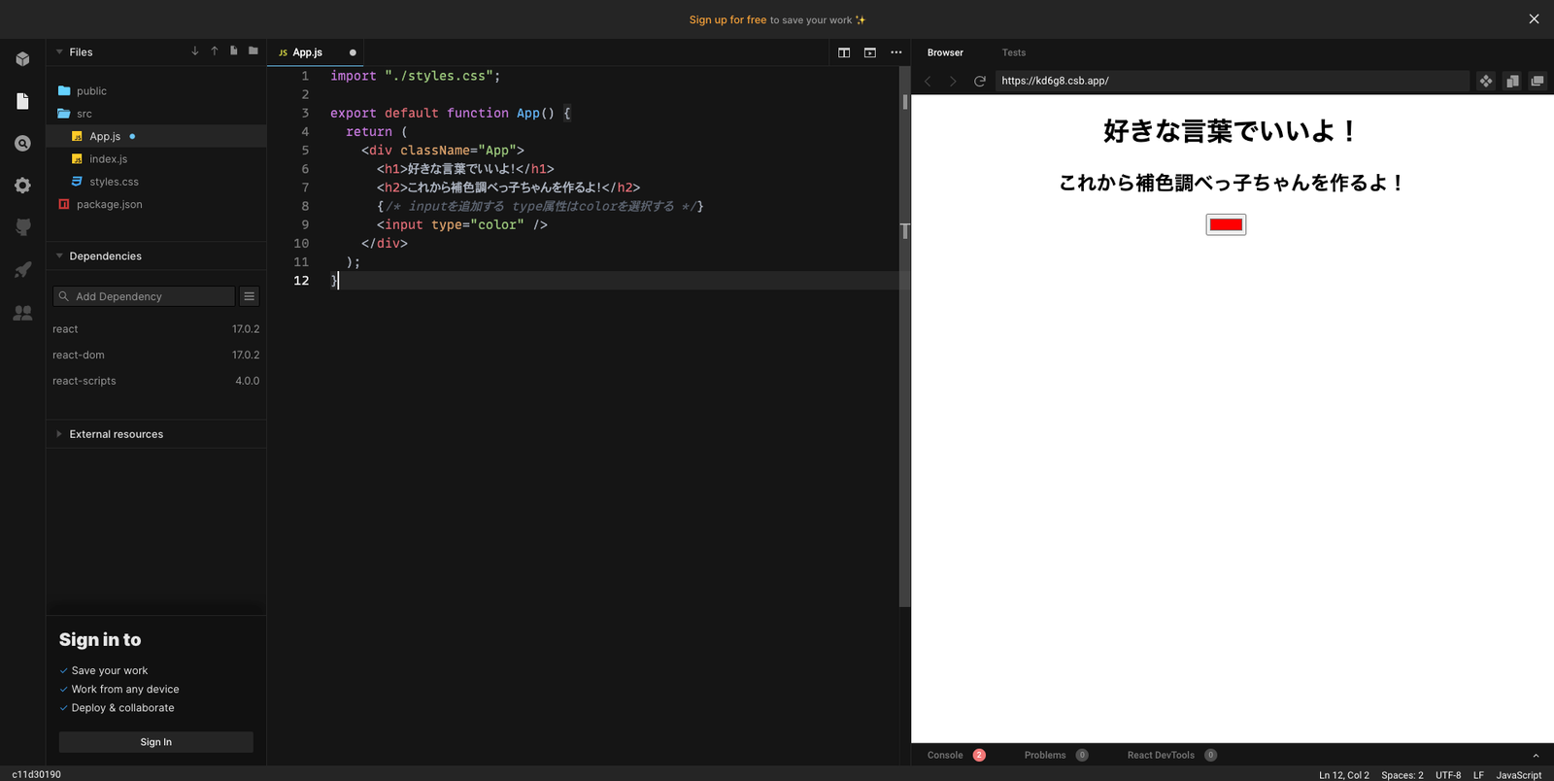Refresh the preview browser

tap(980, 81)
